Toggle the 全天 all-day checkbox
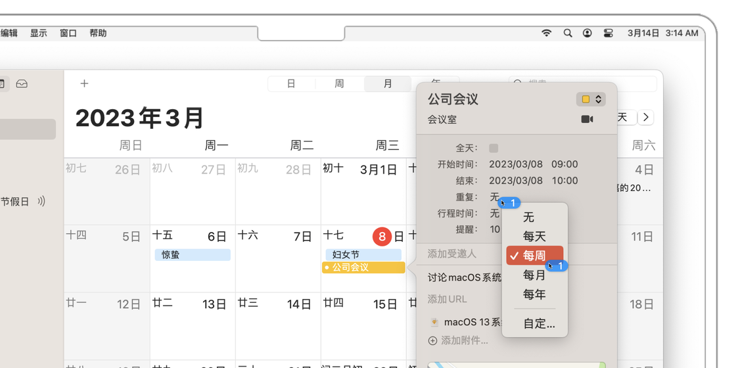Image resolution: width=736 pixels, height=368 pixels. tap(494, 149)
